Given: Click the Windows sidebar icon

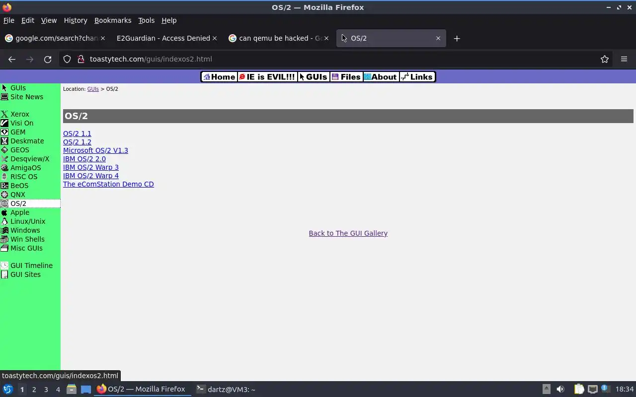Looking at the screenshot, I should [x=4, y=230].
